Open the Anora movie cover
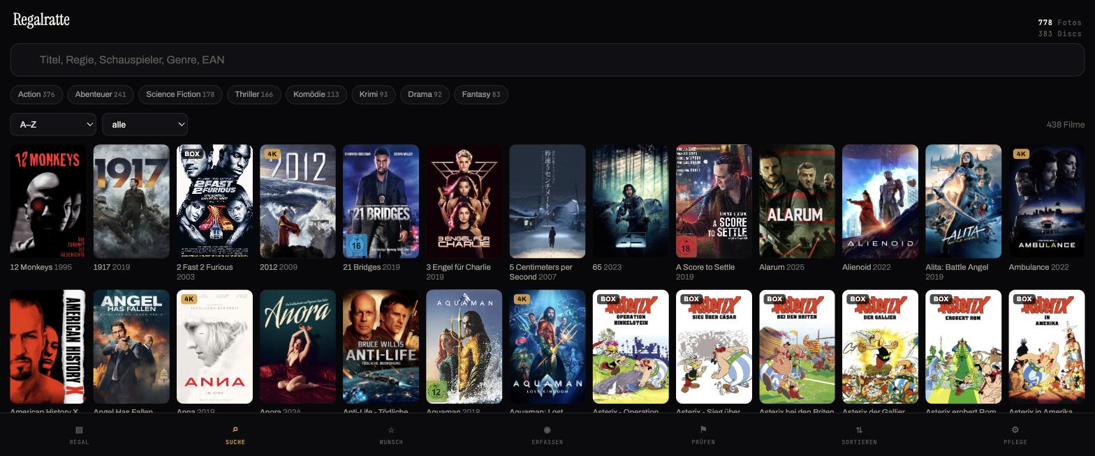Image resolution: width=1095 pixels, height=456 pixels. (297, 347)
